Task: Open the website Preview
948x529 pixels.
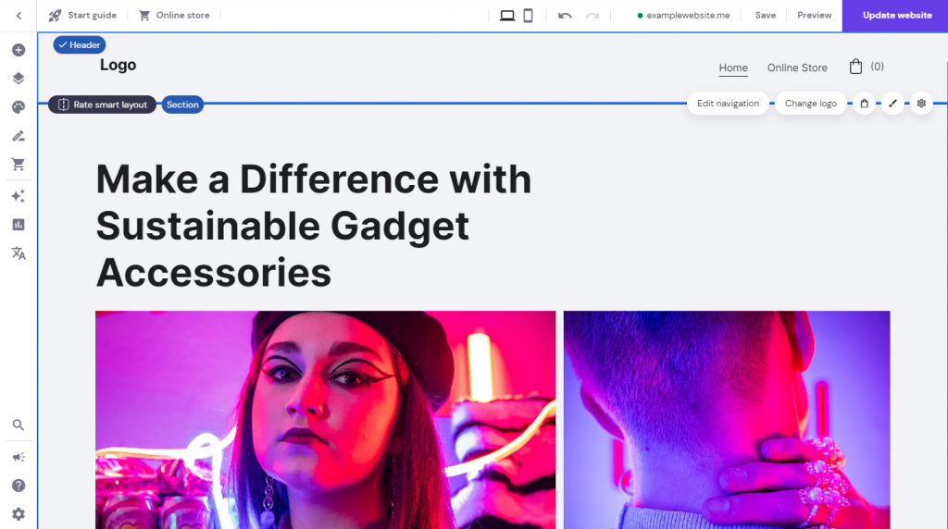Action: [814, 15]
